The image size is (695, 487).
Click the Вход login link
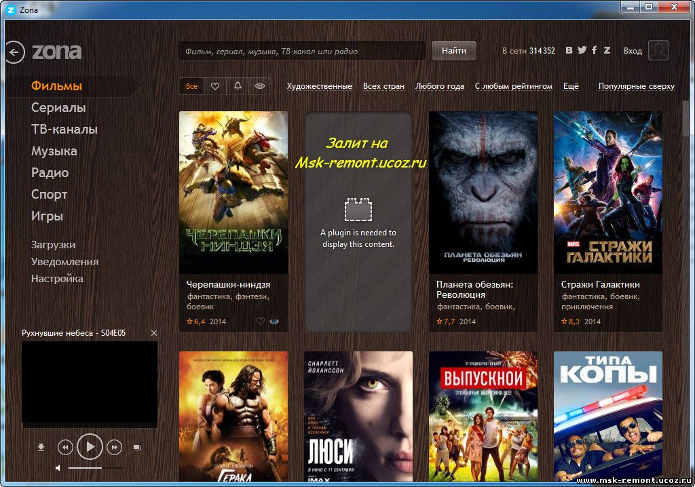click(x=633, y=51)
